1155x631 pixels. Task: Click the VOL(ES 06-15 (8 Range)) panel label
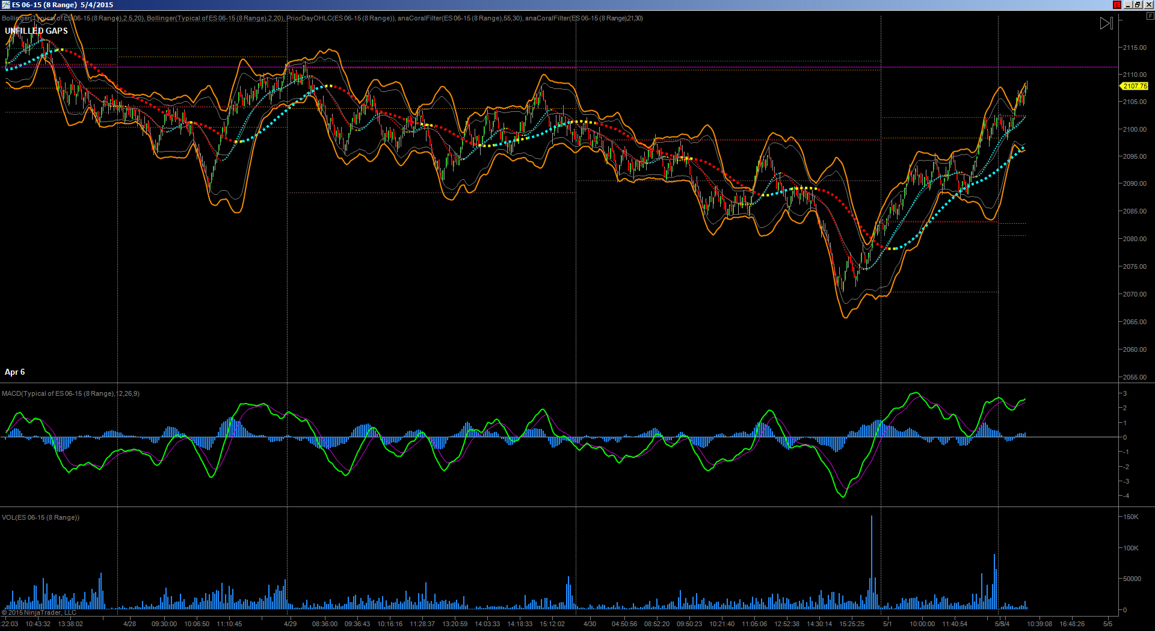pyautogui.click(x=40, y=517)
